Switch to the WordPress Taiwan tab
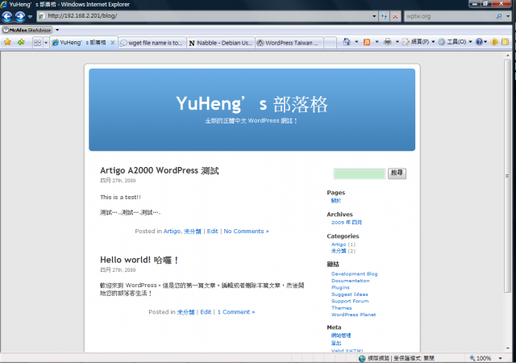This screenshot has width=516, height=363. [289, 43]
